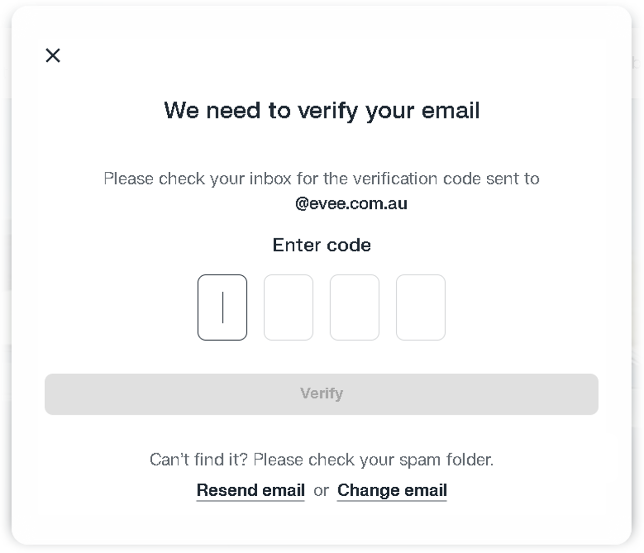Viewport: 644px width, 553px height.
Task: Click the 'Please check your inbox' message
Action: coord(321,178)
